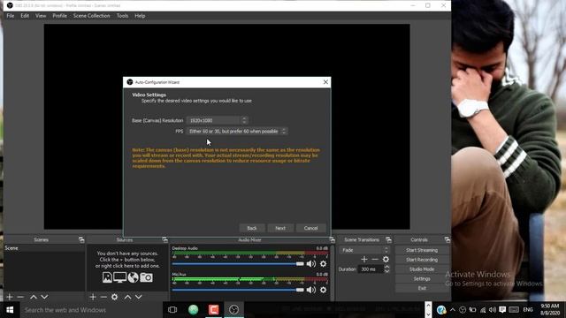Click the Exit button in Controls
This screenshot has width=566, height=318.
[422, 288]
